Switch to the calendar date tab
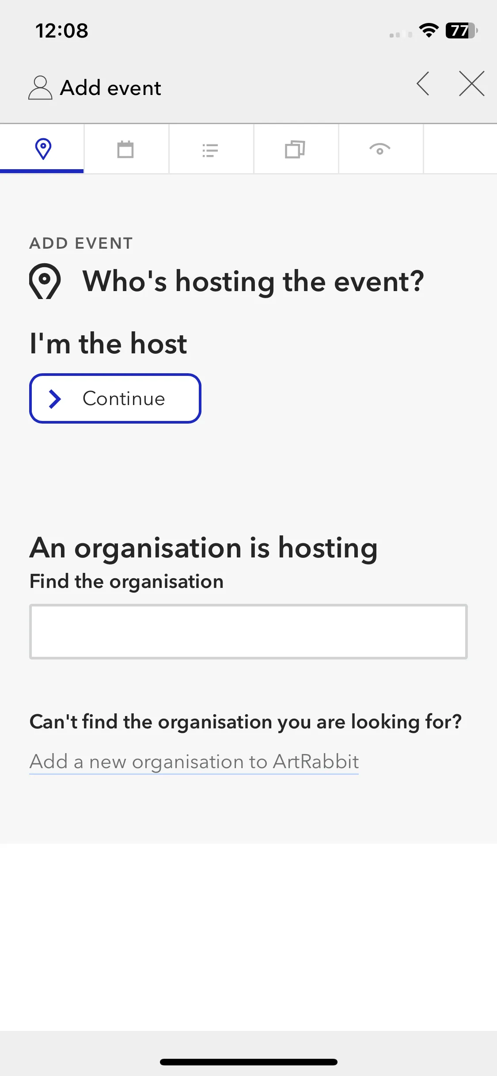Screen dimensions: 497x1076 (x=126, y=149)
